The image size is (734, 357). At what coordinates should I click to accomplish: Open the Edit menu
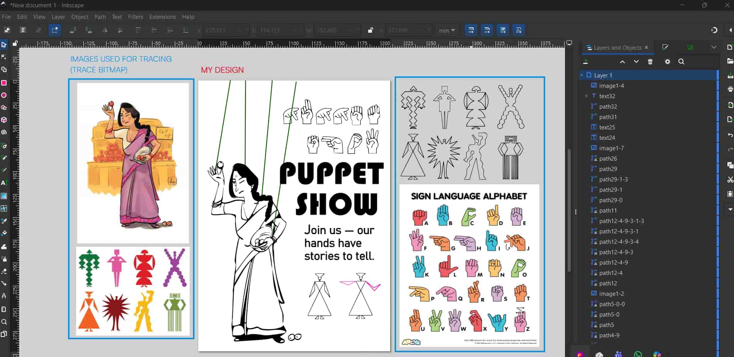(22, 17)
